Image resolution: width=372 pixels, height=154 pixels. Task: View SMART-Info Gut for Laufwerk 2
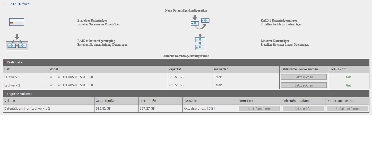[349, 85]
